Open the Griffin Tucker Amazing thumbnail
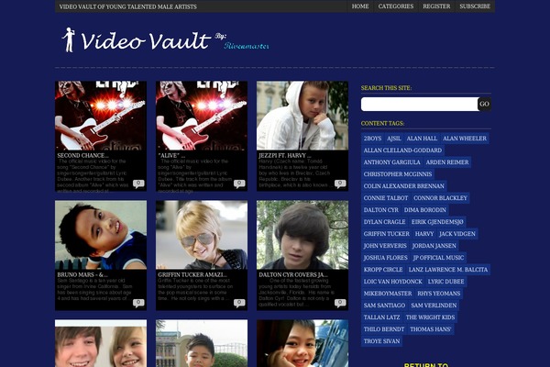 click(x=202, y=235)
